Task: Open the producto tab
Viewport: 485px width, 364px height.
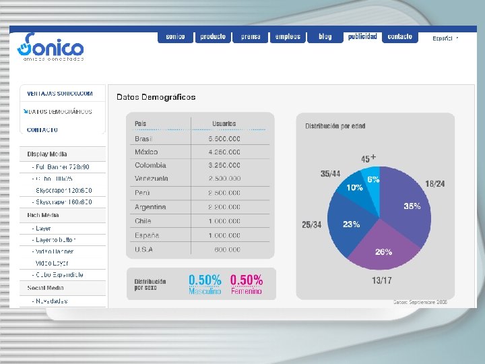Action: coord(213,37)
